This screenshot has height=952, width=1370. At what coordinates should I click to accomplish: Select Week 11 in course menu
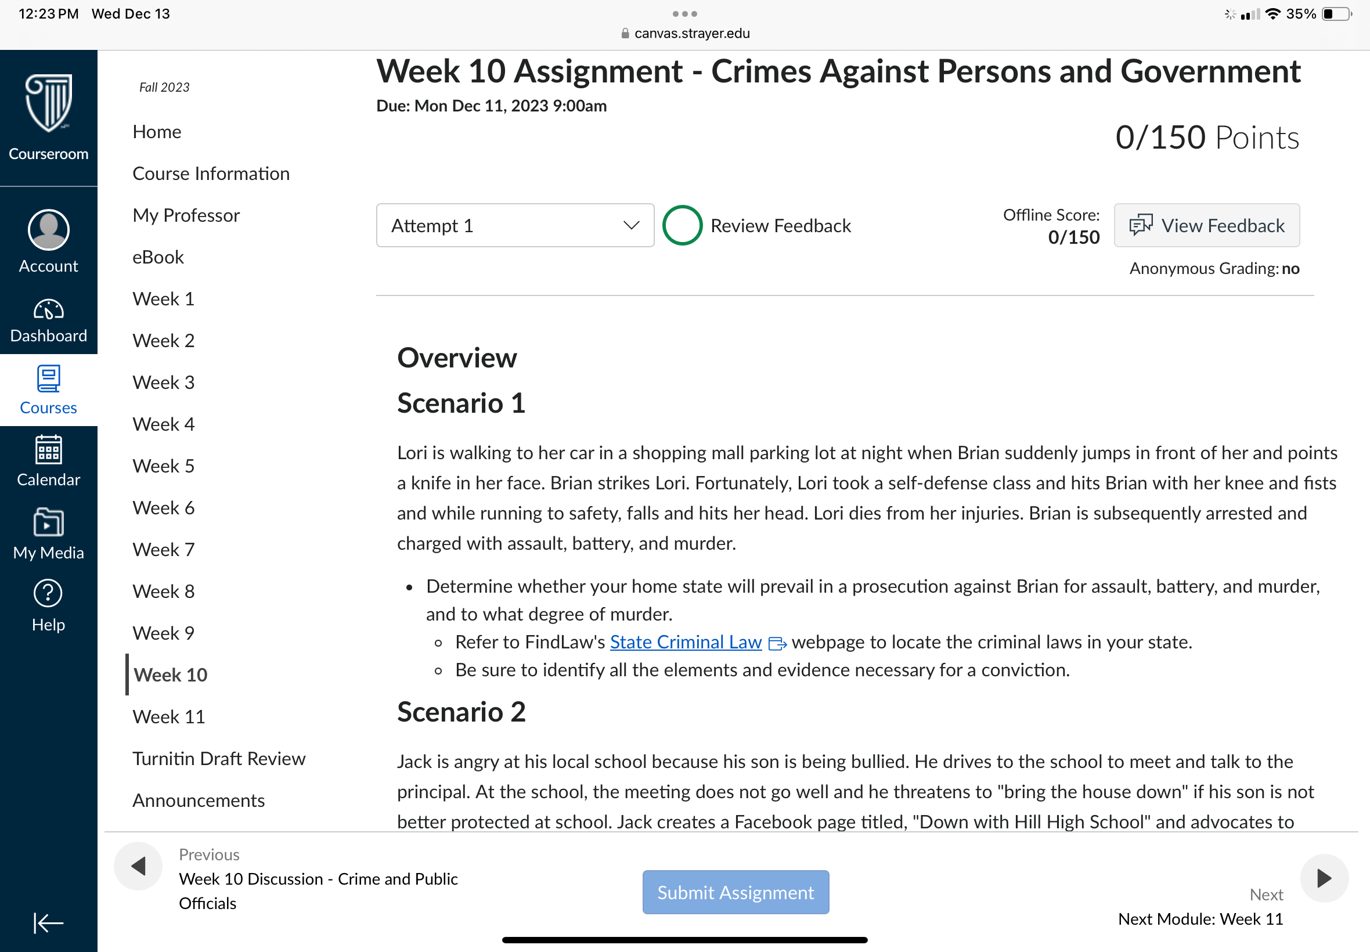169,716
